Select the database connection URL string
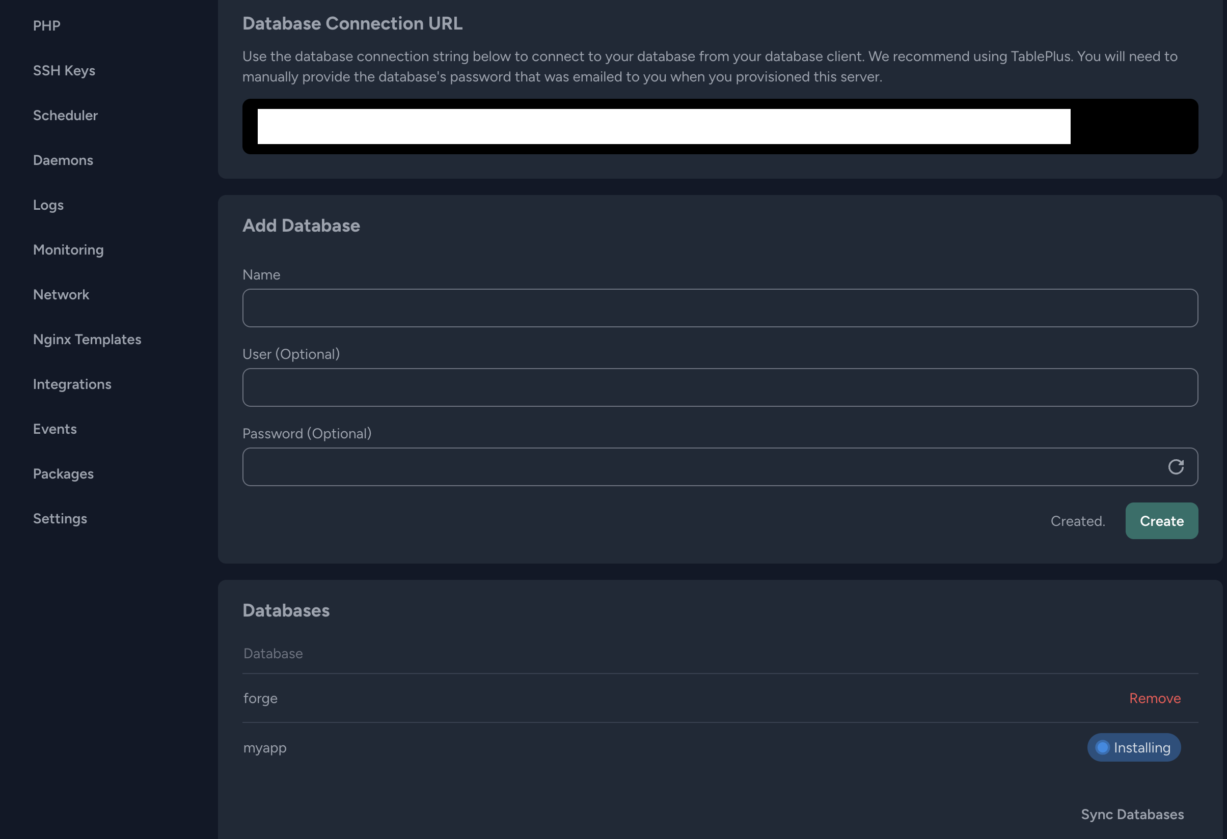The image size is (1227, 839). point(720,127)
